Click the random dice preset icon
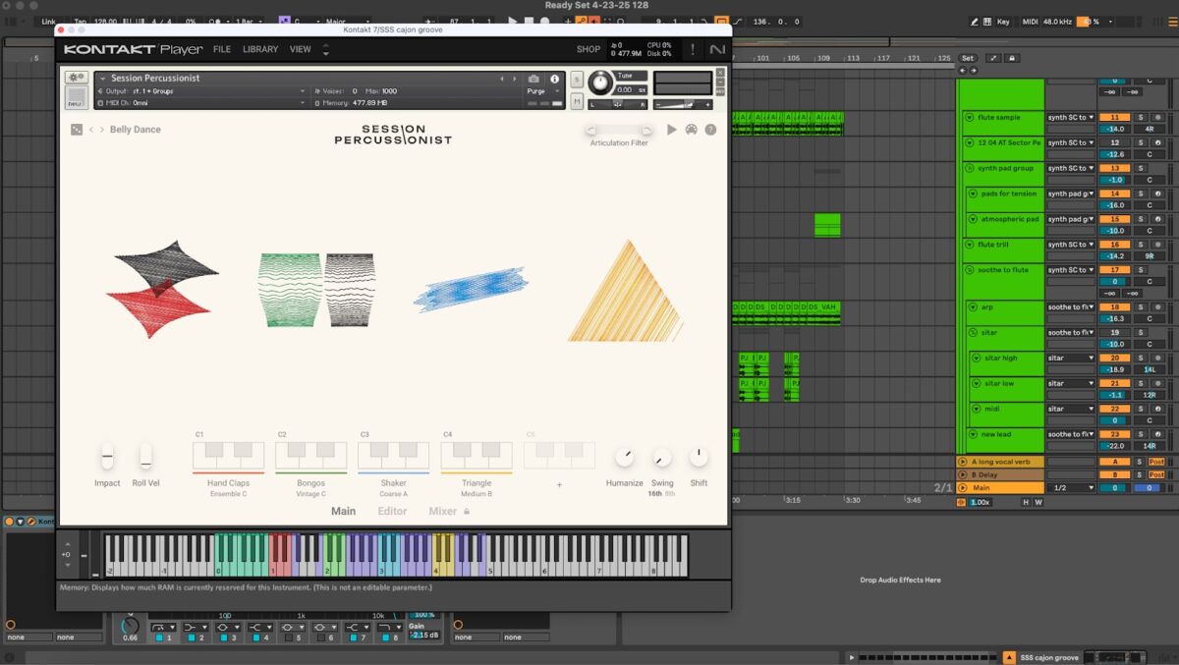The width and height of the screenshot is (1179, 665). coord(77,130)
